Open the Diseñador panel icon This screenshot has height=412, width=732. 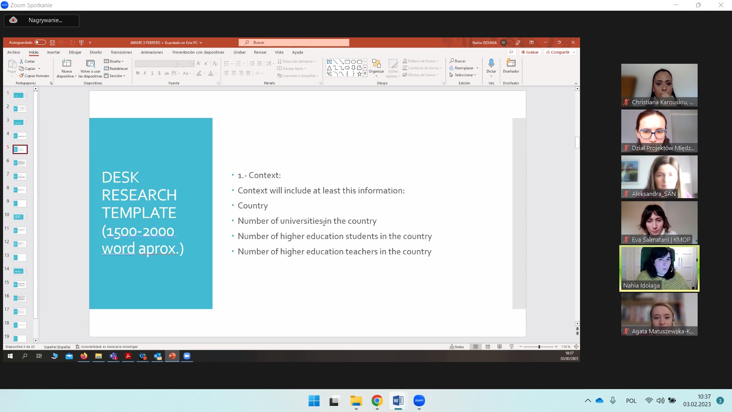(x=511, y=63)
